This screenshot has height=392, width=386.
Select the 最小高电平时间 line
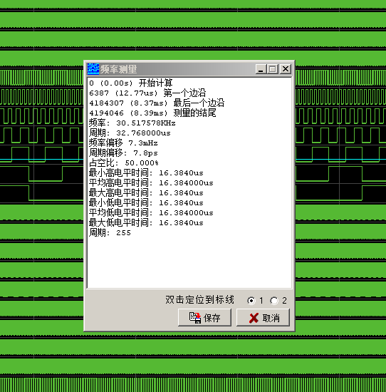(146, 173)
